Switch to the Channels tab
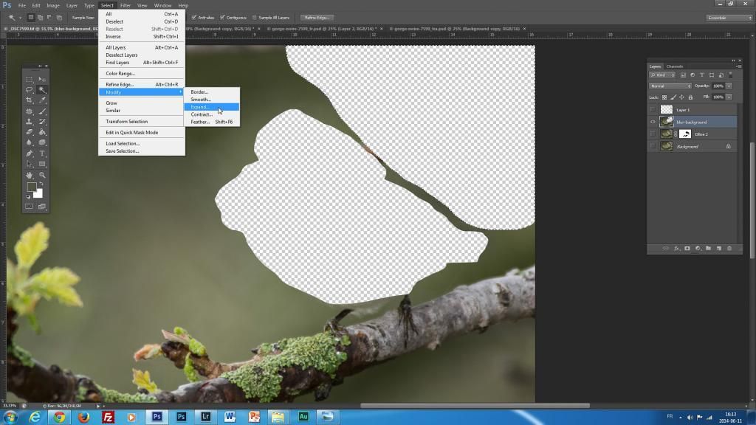This screenshot has height=425, width=756. click(x=674, y=66)
